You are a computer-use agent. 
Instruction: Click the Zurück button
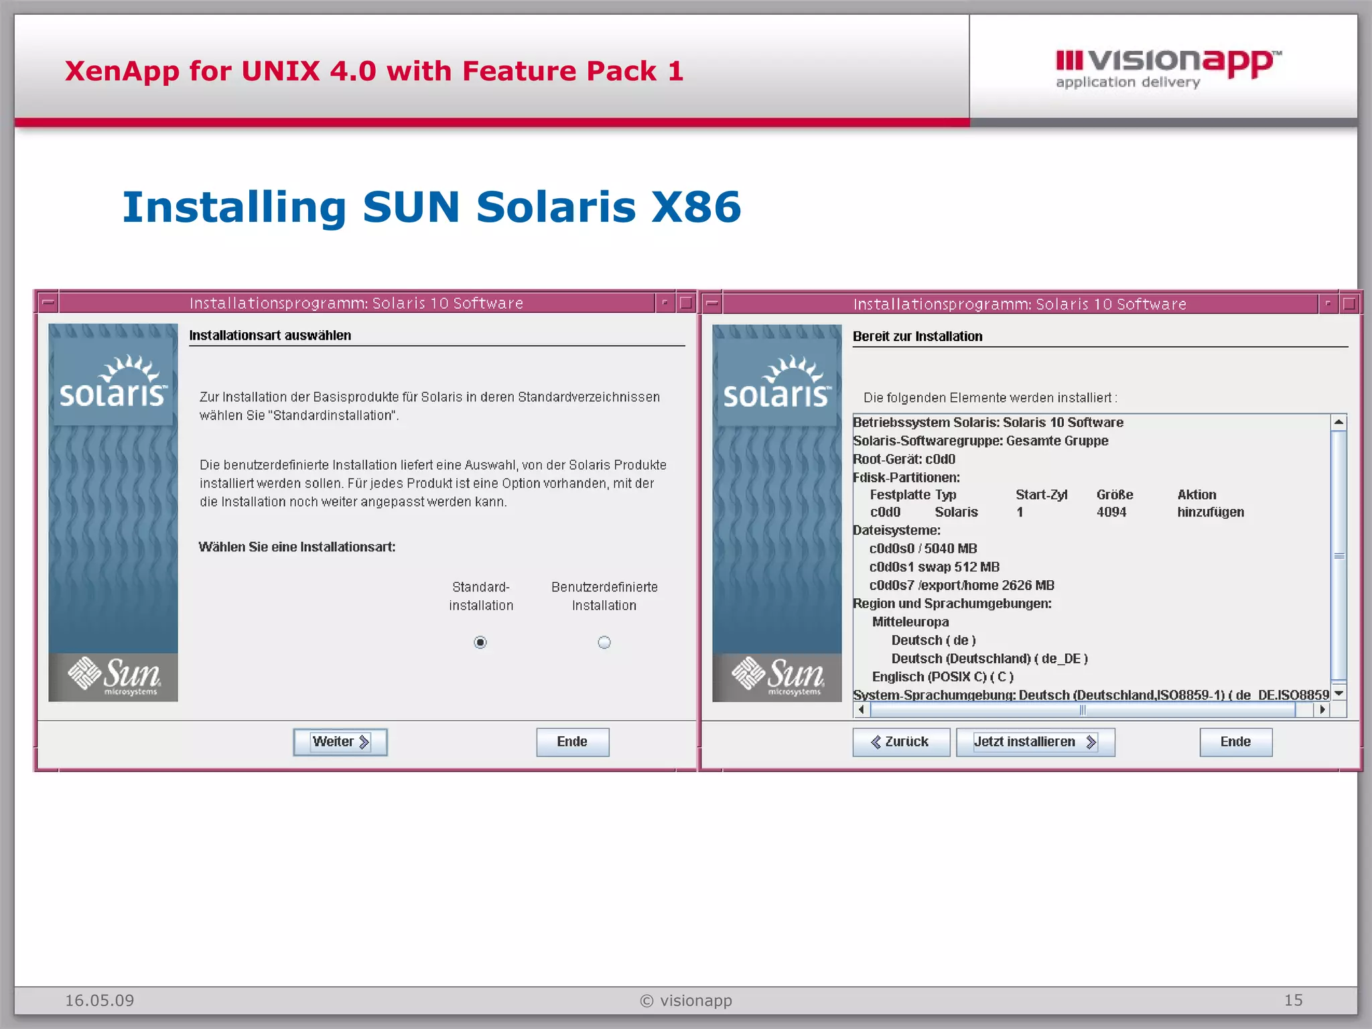[x=901, y=742]
